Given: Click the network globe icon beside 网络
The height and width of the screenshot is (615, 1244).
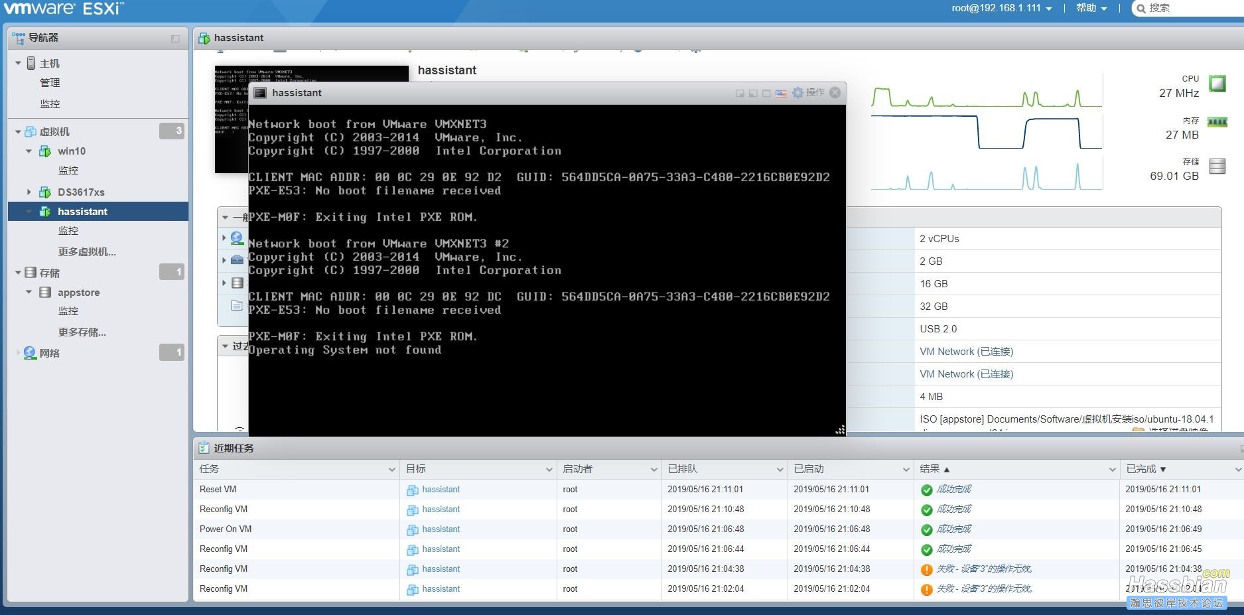Looking at the screenshot, I should (x=30, y=353).
